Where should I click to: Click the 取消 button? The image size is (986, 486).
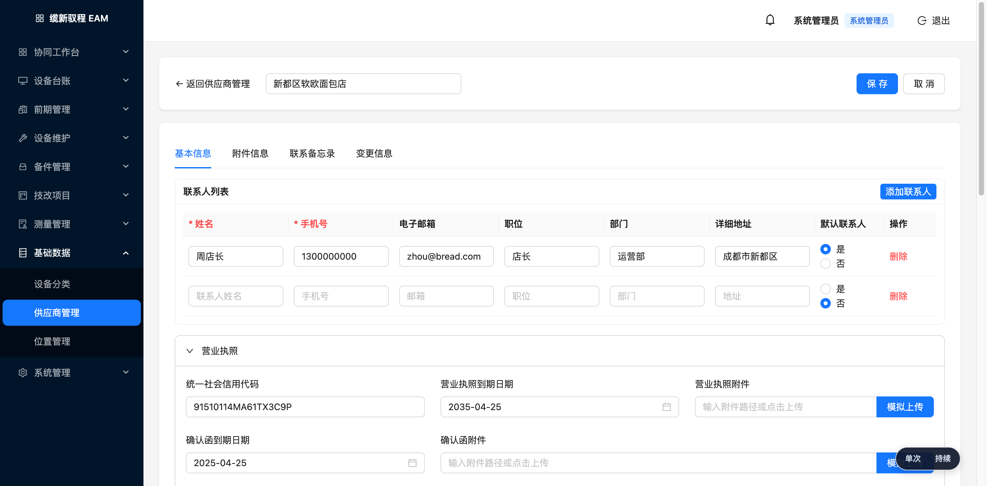point(924,84)
